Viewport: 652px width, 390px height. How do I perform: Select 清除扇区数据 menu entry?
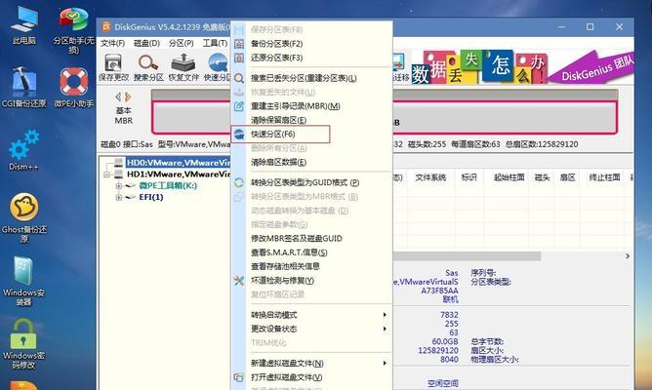[311, 163]
